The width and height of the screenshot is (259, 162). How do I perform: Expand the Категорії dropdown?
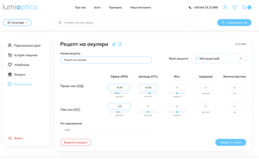pyautogui.click(x=17, y=23)
